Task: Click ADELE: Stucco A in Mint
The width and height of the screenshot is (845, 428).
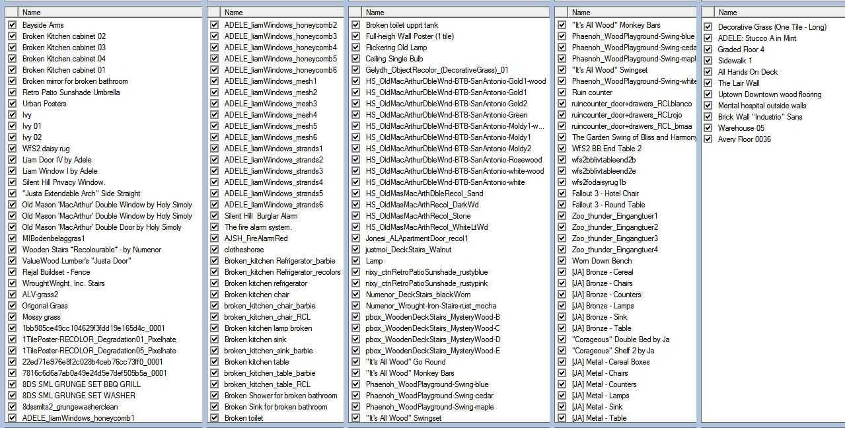Action: 757,38
